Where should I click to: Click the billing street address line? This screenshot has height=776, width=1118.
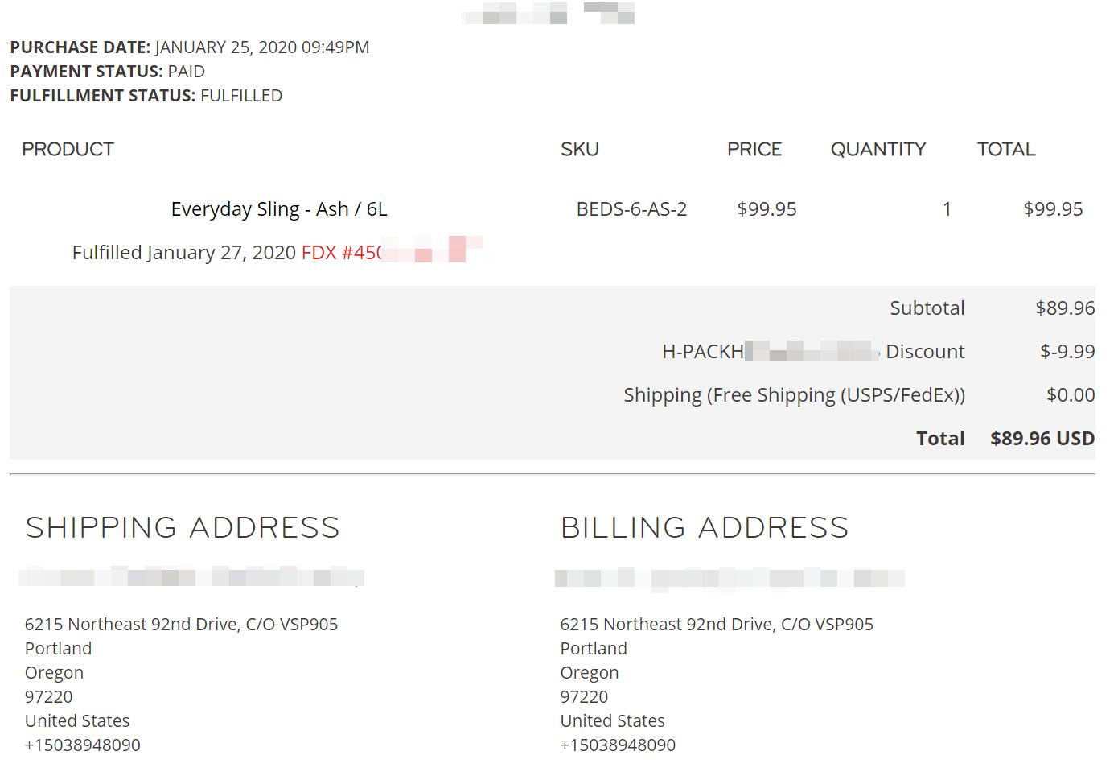[716, 625]
